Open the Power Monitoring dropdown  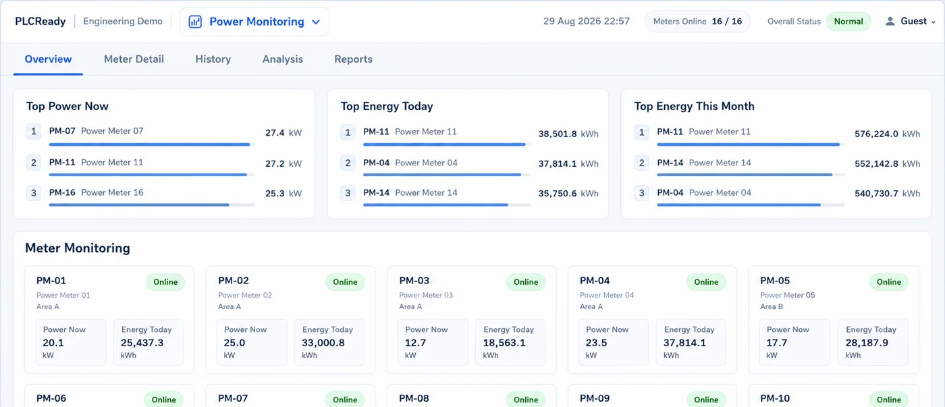coord(254,22)
